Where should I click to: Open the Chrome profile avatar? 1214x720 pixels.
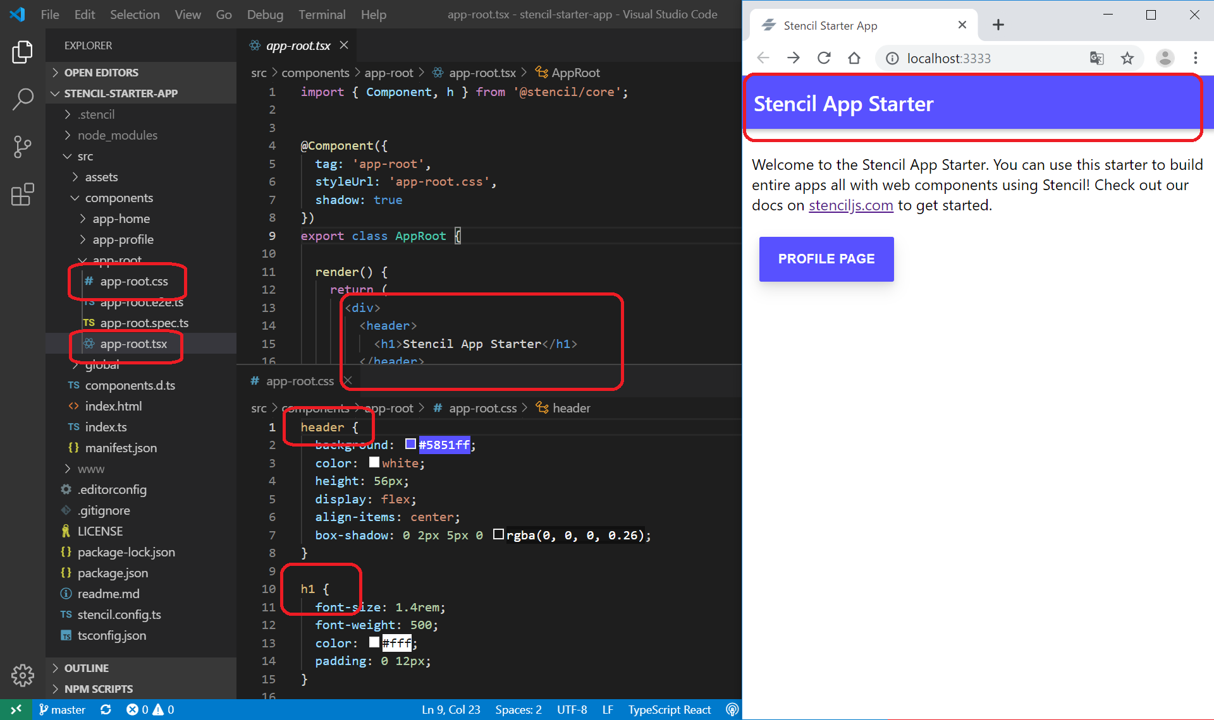1165,58
